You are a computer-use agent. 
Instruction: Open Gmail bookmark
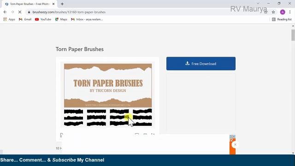(25, 19)
